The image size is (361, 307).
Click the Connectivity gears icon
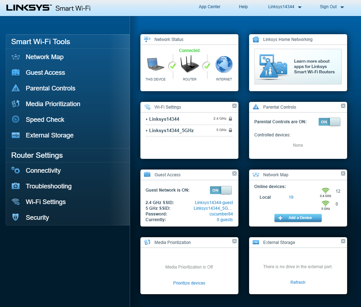[x=16, y=170]
